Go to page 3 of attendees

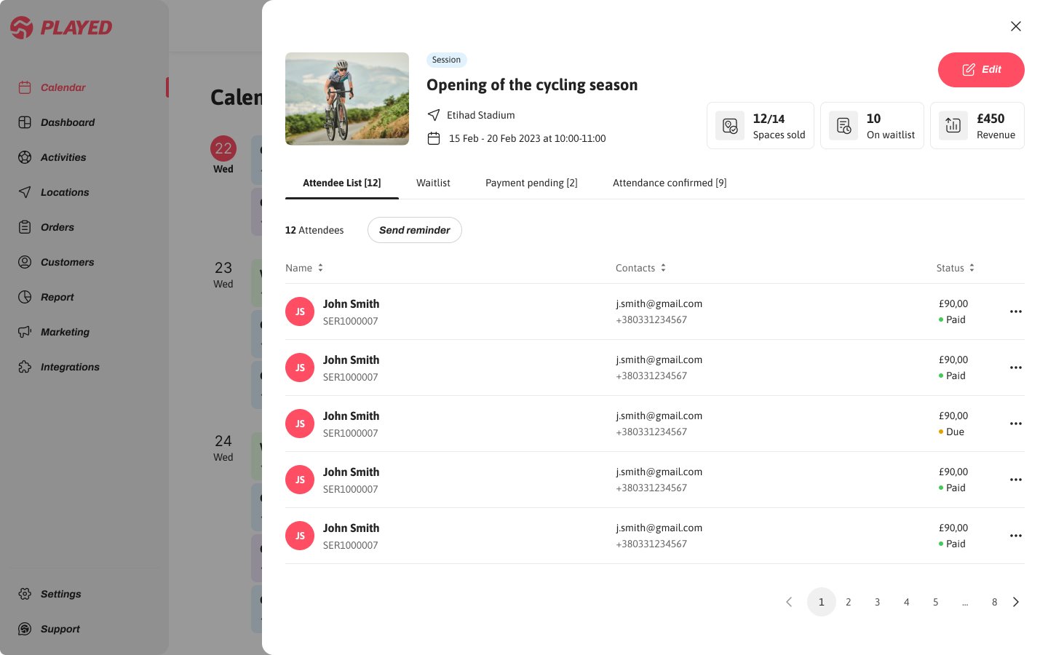[878, 602]
